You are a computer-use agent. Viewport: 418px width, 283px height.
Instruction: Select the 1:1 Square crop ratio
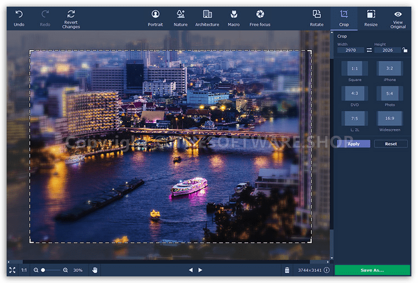tap(354, 69)
